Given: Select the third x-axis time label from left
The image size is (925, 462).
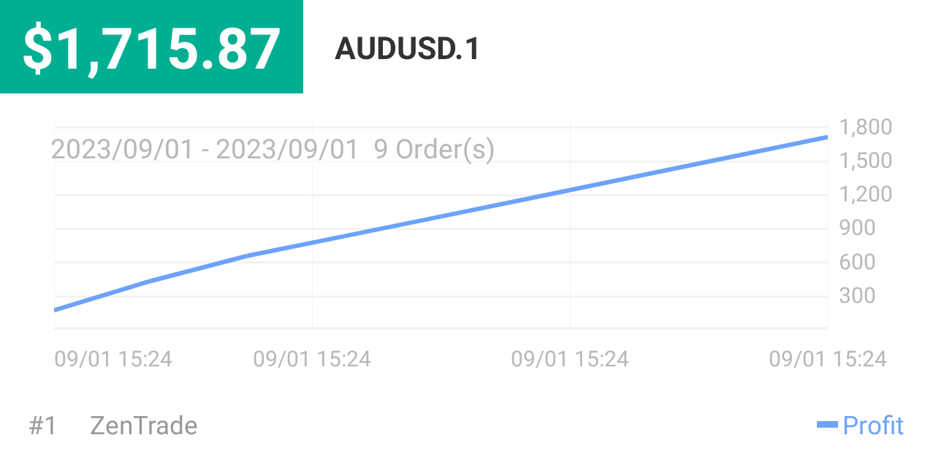Looking at the screenshot, I should click(570, 358).
